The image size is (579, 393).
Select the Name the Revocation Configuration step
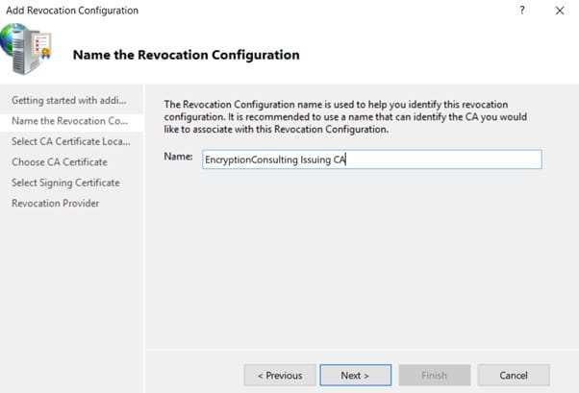point(67,121)
